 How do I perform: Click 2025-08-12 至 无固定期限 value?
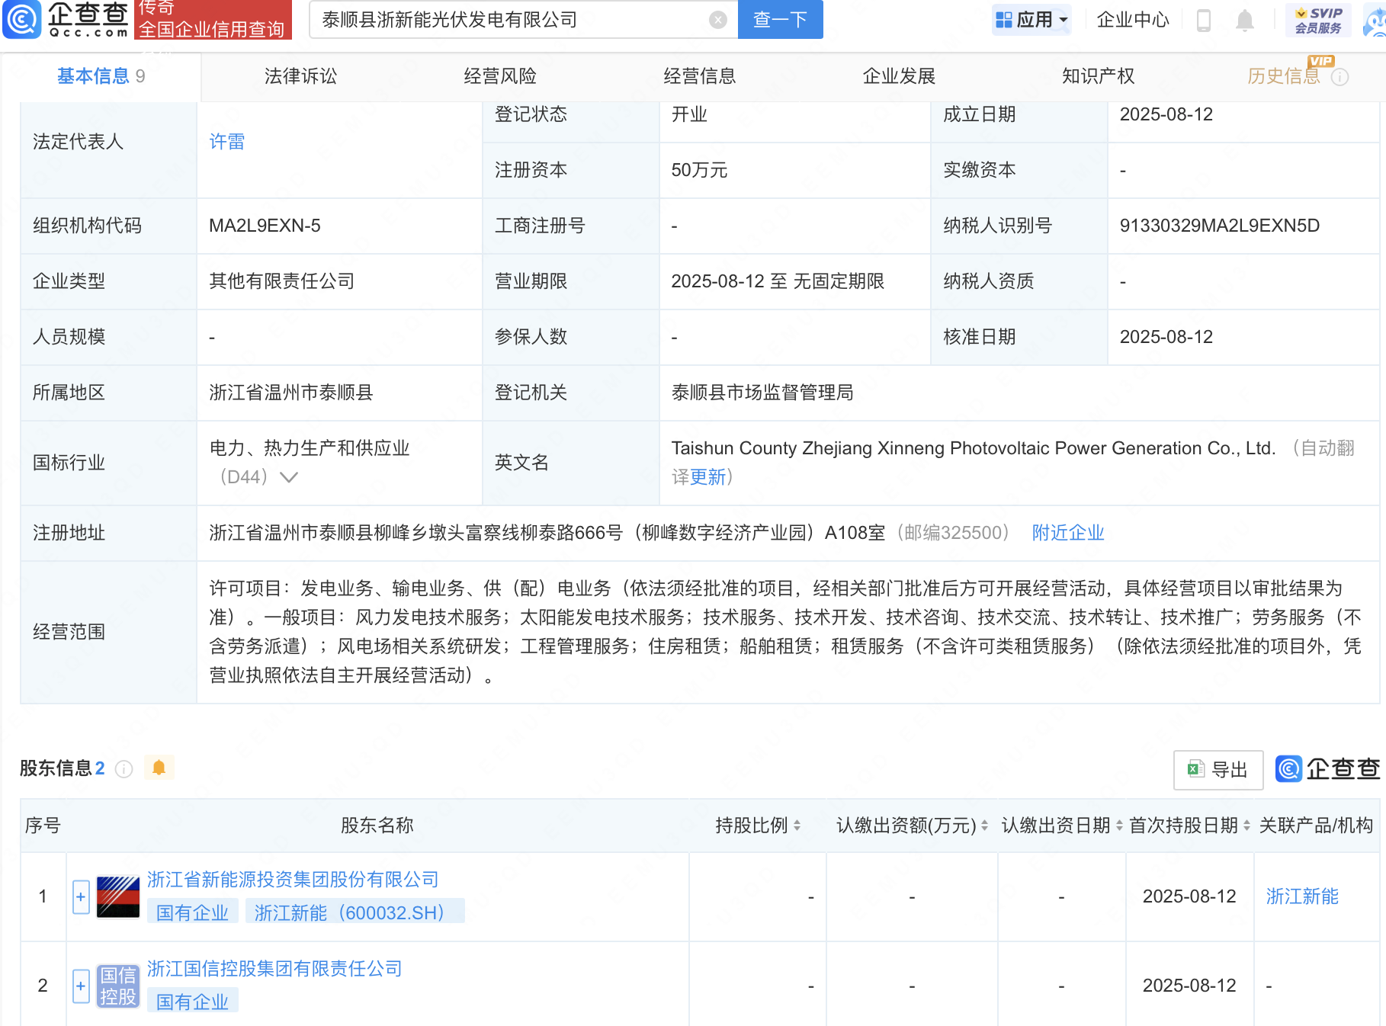coord(778,281)
